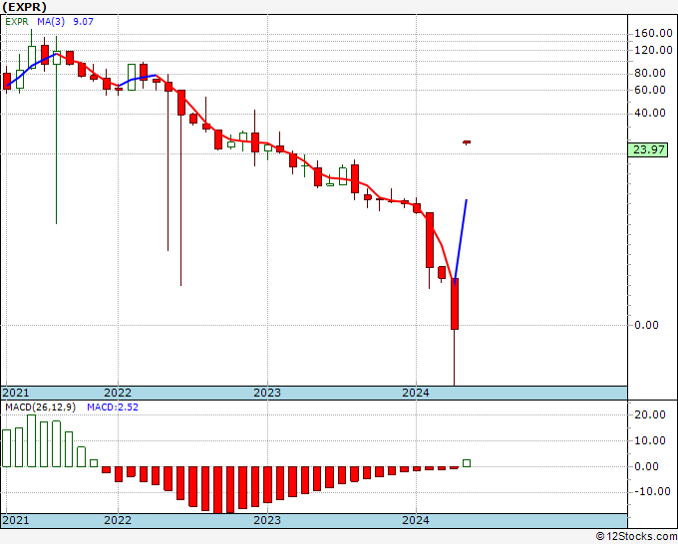Screen dimensions: 678x544
Task: Select the 80.00 price axis label
Action: click(649, 73)
